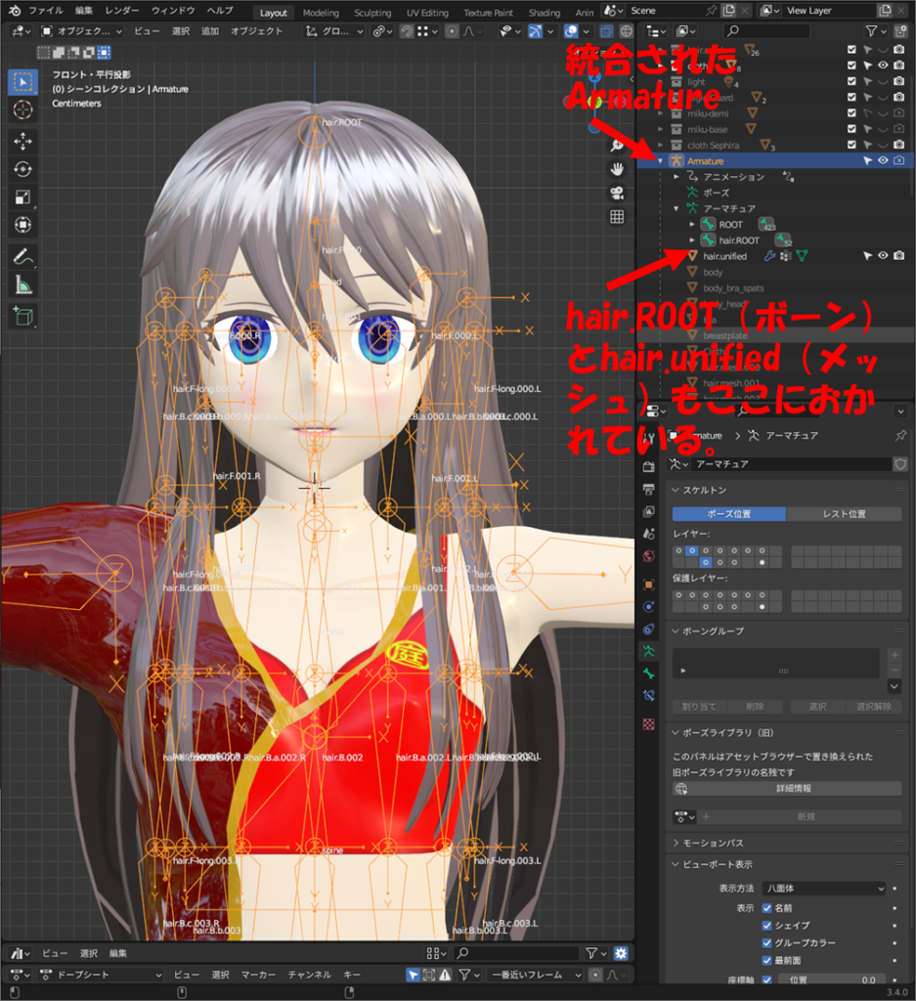Click the アーマチュア name field
Image resolution: width=916 pixels, height=1001 pixels.
point(792,464)
